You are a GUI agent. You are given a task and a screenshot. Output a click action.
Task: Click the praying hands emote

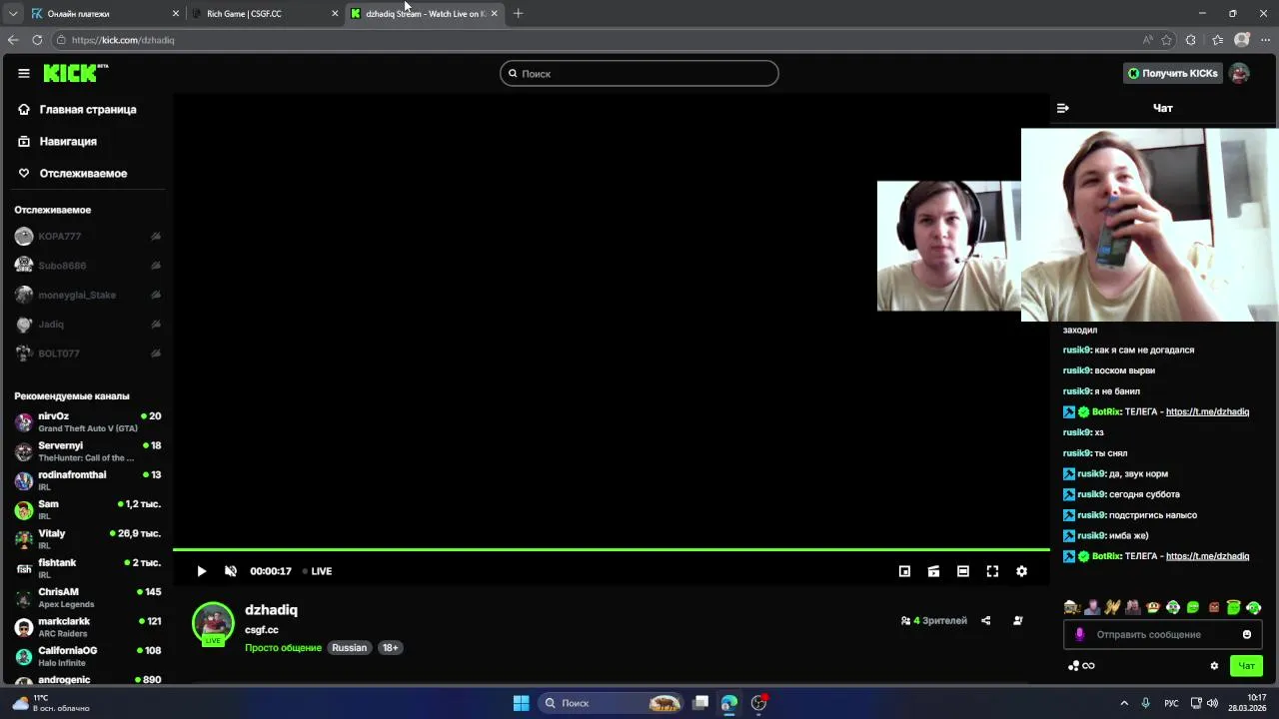tap(1112, 607)
